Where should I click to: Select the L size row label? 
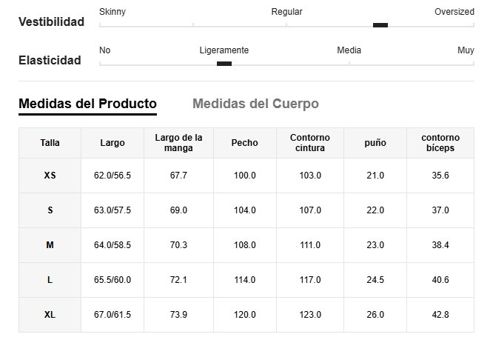50,280
